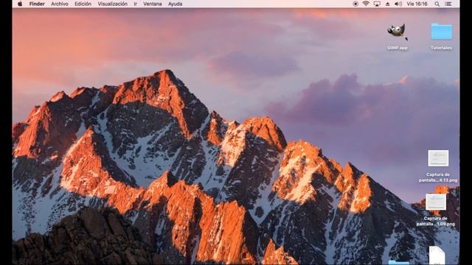Click the clock showing Vie 16:16
Viewport: 472px width, 265px height.
417,4
